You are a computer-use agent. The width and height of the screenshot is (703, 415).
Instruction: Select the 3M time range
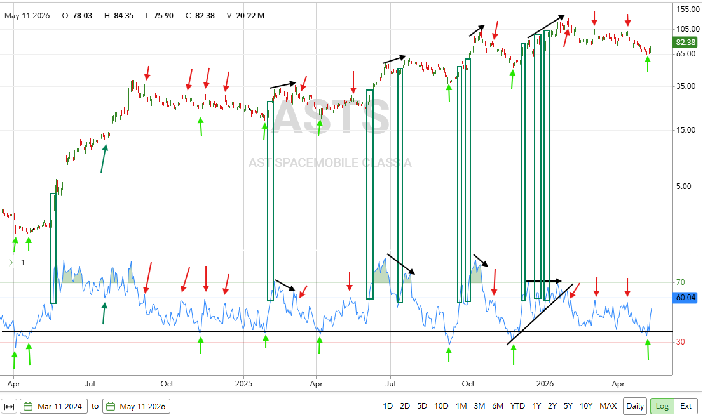click(479, 406)
